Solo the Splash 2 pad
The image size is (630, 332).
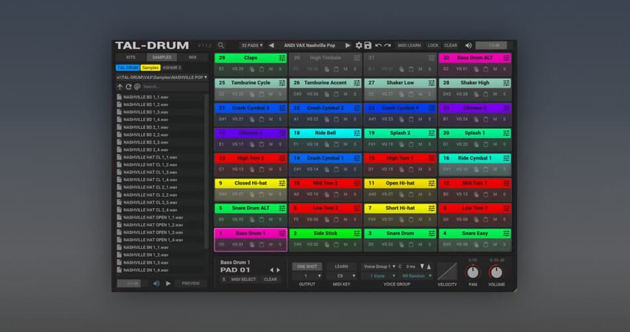coord(430,145)
